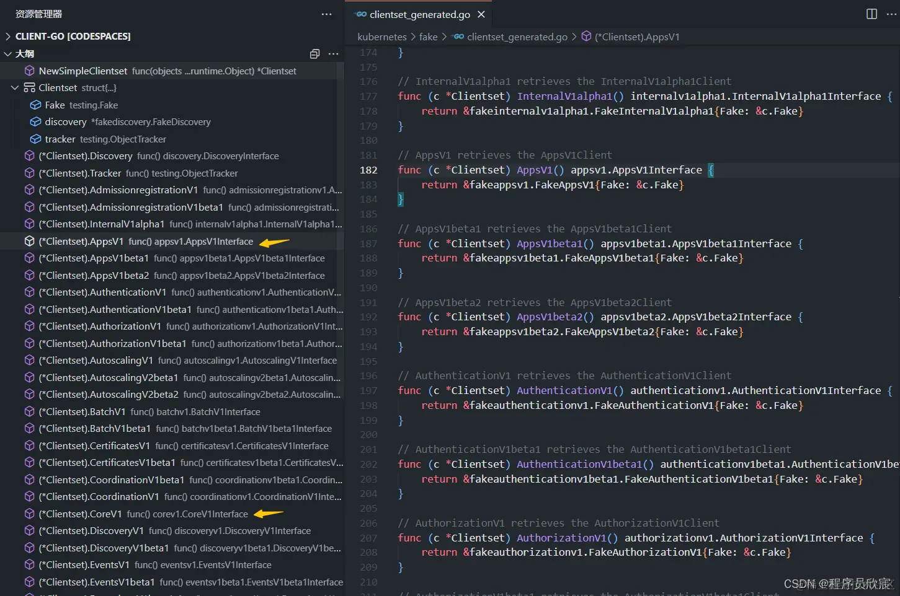Select (*Clientset).AutoscalingV2beta2 outline entry
This screenshot has width=900, height=596.
[x=172, y=395]
